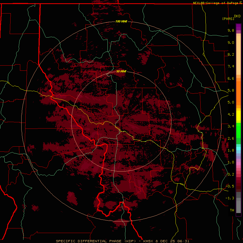Click the [PHAS] units label
The height and width of the screenshot is (243, 243).
pos(228,19)
